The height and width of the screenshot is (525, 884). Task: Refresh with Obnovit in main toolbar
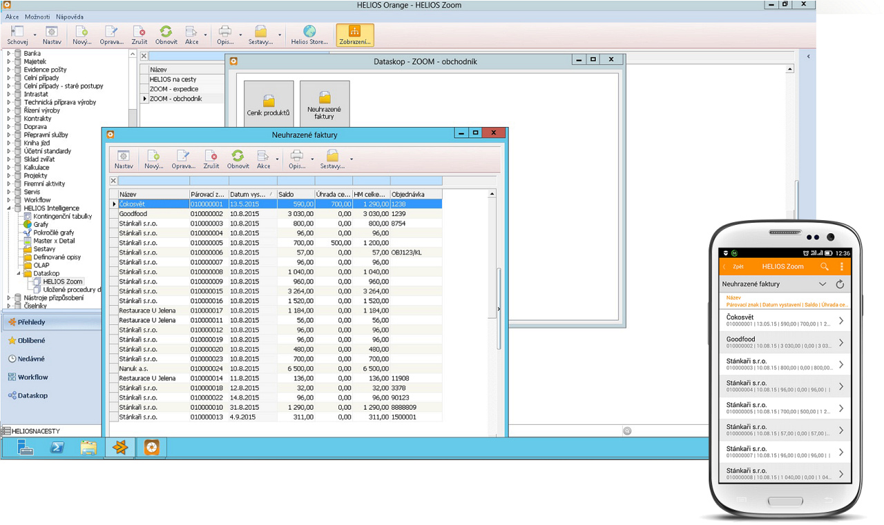[166, 35]
